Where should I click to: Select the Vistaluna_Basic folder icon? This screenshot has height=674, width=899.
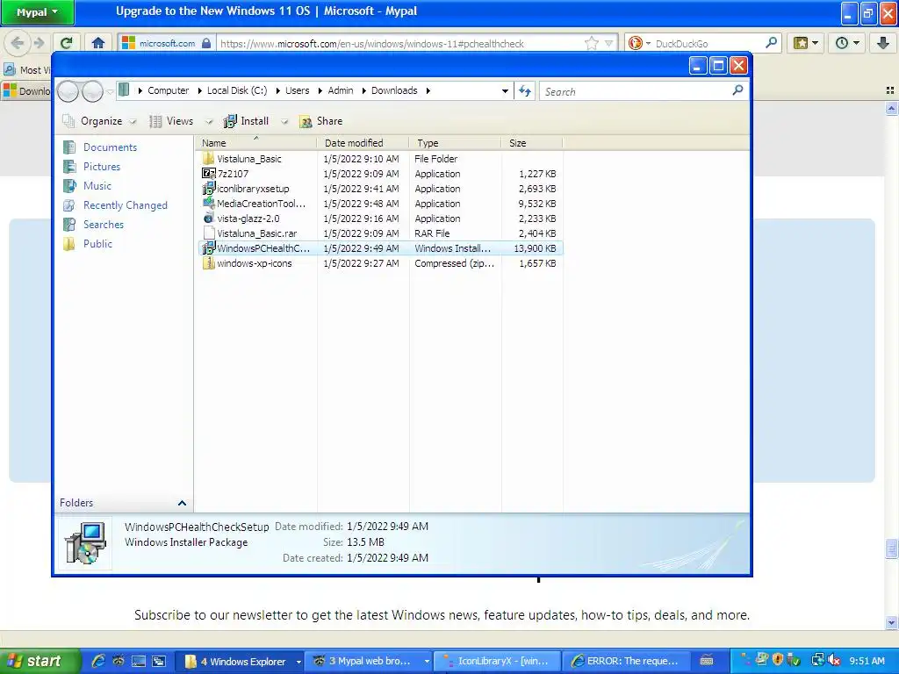point(209,159)
